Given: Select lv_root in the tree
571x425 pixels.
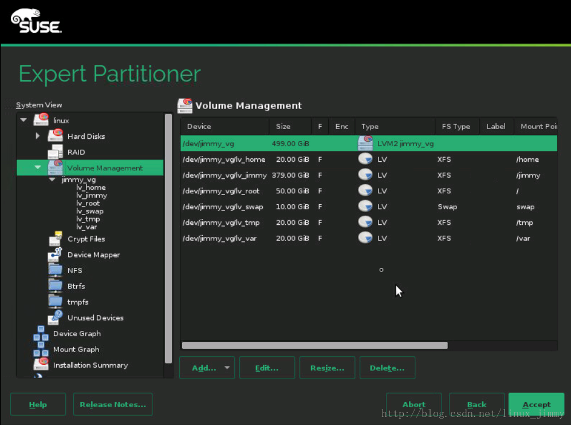Looking at the screenshot, I should (88, 203).
